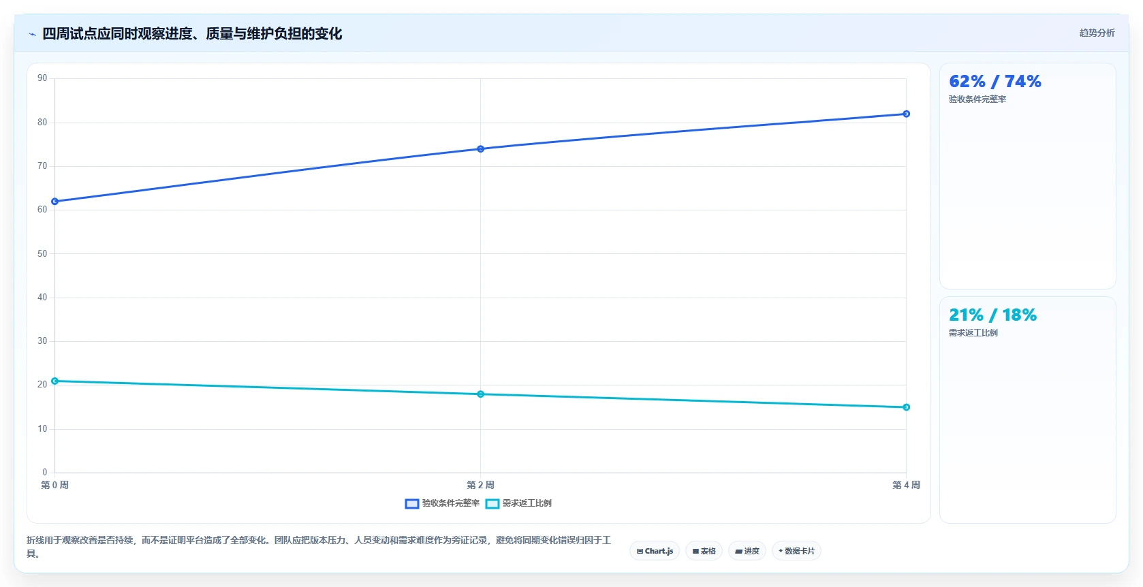Image resolution: width=1143 pixels, height=587 pixels.
Task: Click the 第 4 周 axis label
Action: [906, 485]
